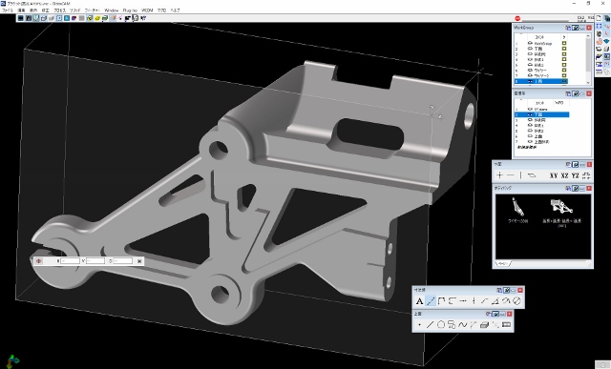This screenshot has width=611, height=369.
Task: Select the assembled bracket body thumbnail
Action: (561, 207)
